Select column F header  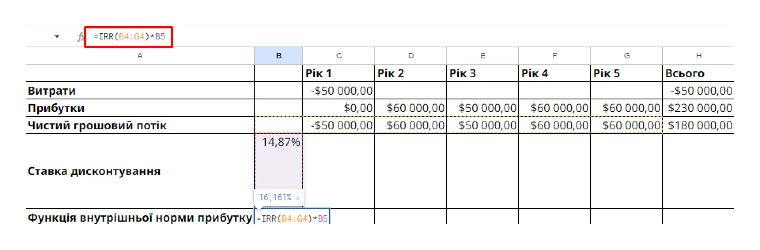pyautogui.click(x=554, y=56)
